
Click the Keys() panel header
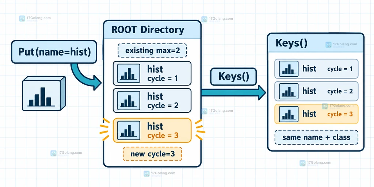click(316, 43)
